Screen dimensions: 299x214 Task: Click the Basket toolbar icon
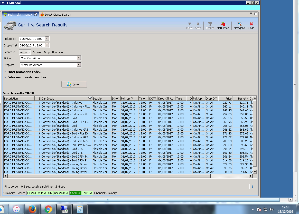tap(210, 26)
